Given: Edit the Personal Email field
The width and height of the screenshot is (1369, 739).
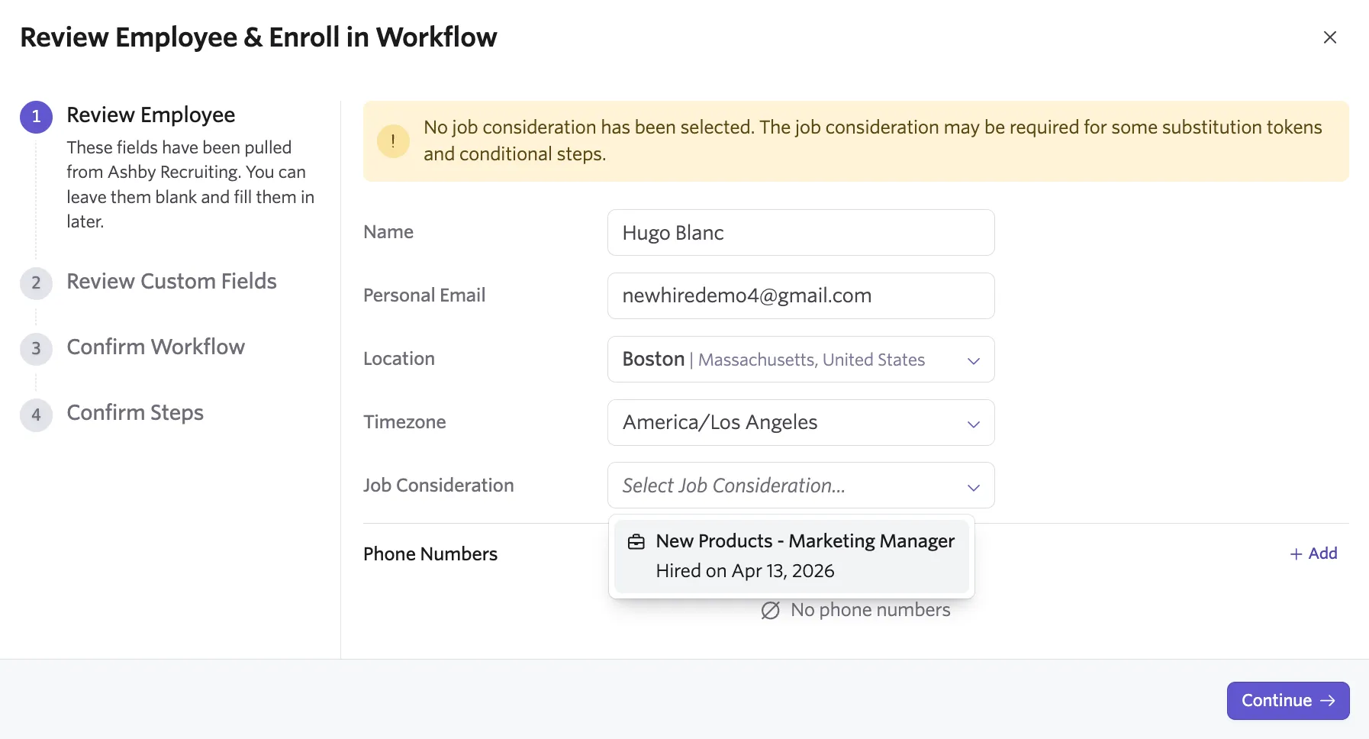Looking at the screenshot, I should coord(800,296).
